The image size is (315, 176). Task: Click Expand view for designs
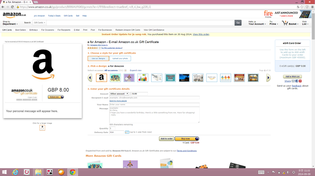[136, 70]
